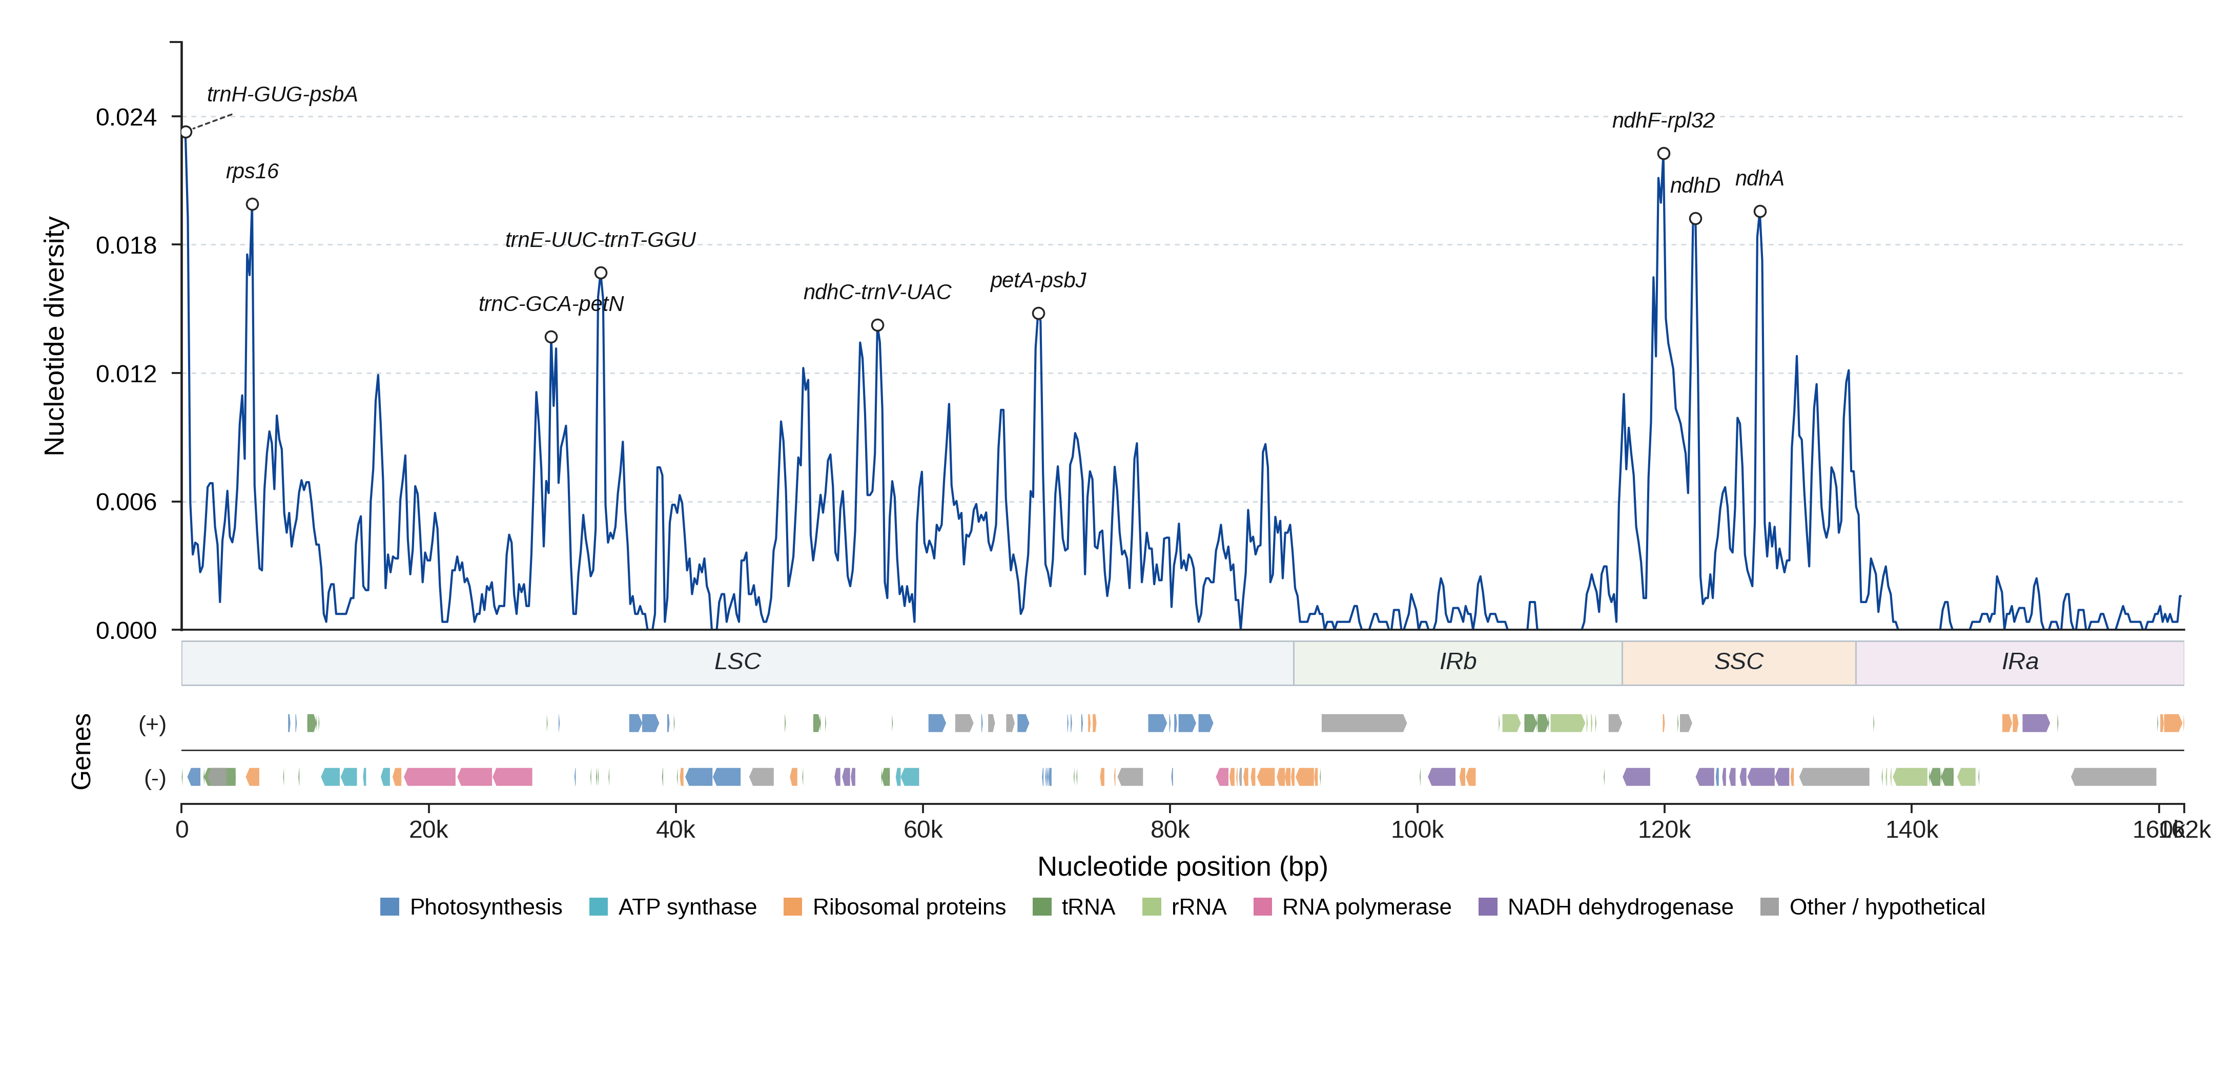2215x1077 pixels.
Task: Click the 0.018 y-axis tick label
Action: tap(126, 245)
